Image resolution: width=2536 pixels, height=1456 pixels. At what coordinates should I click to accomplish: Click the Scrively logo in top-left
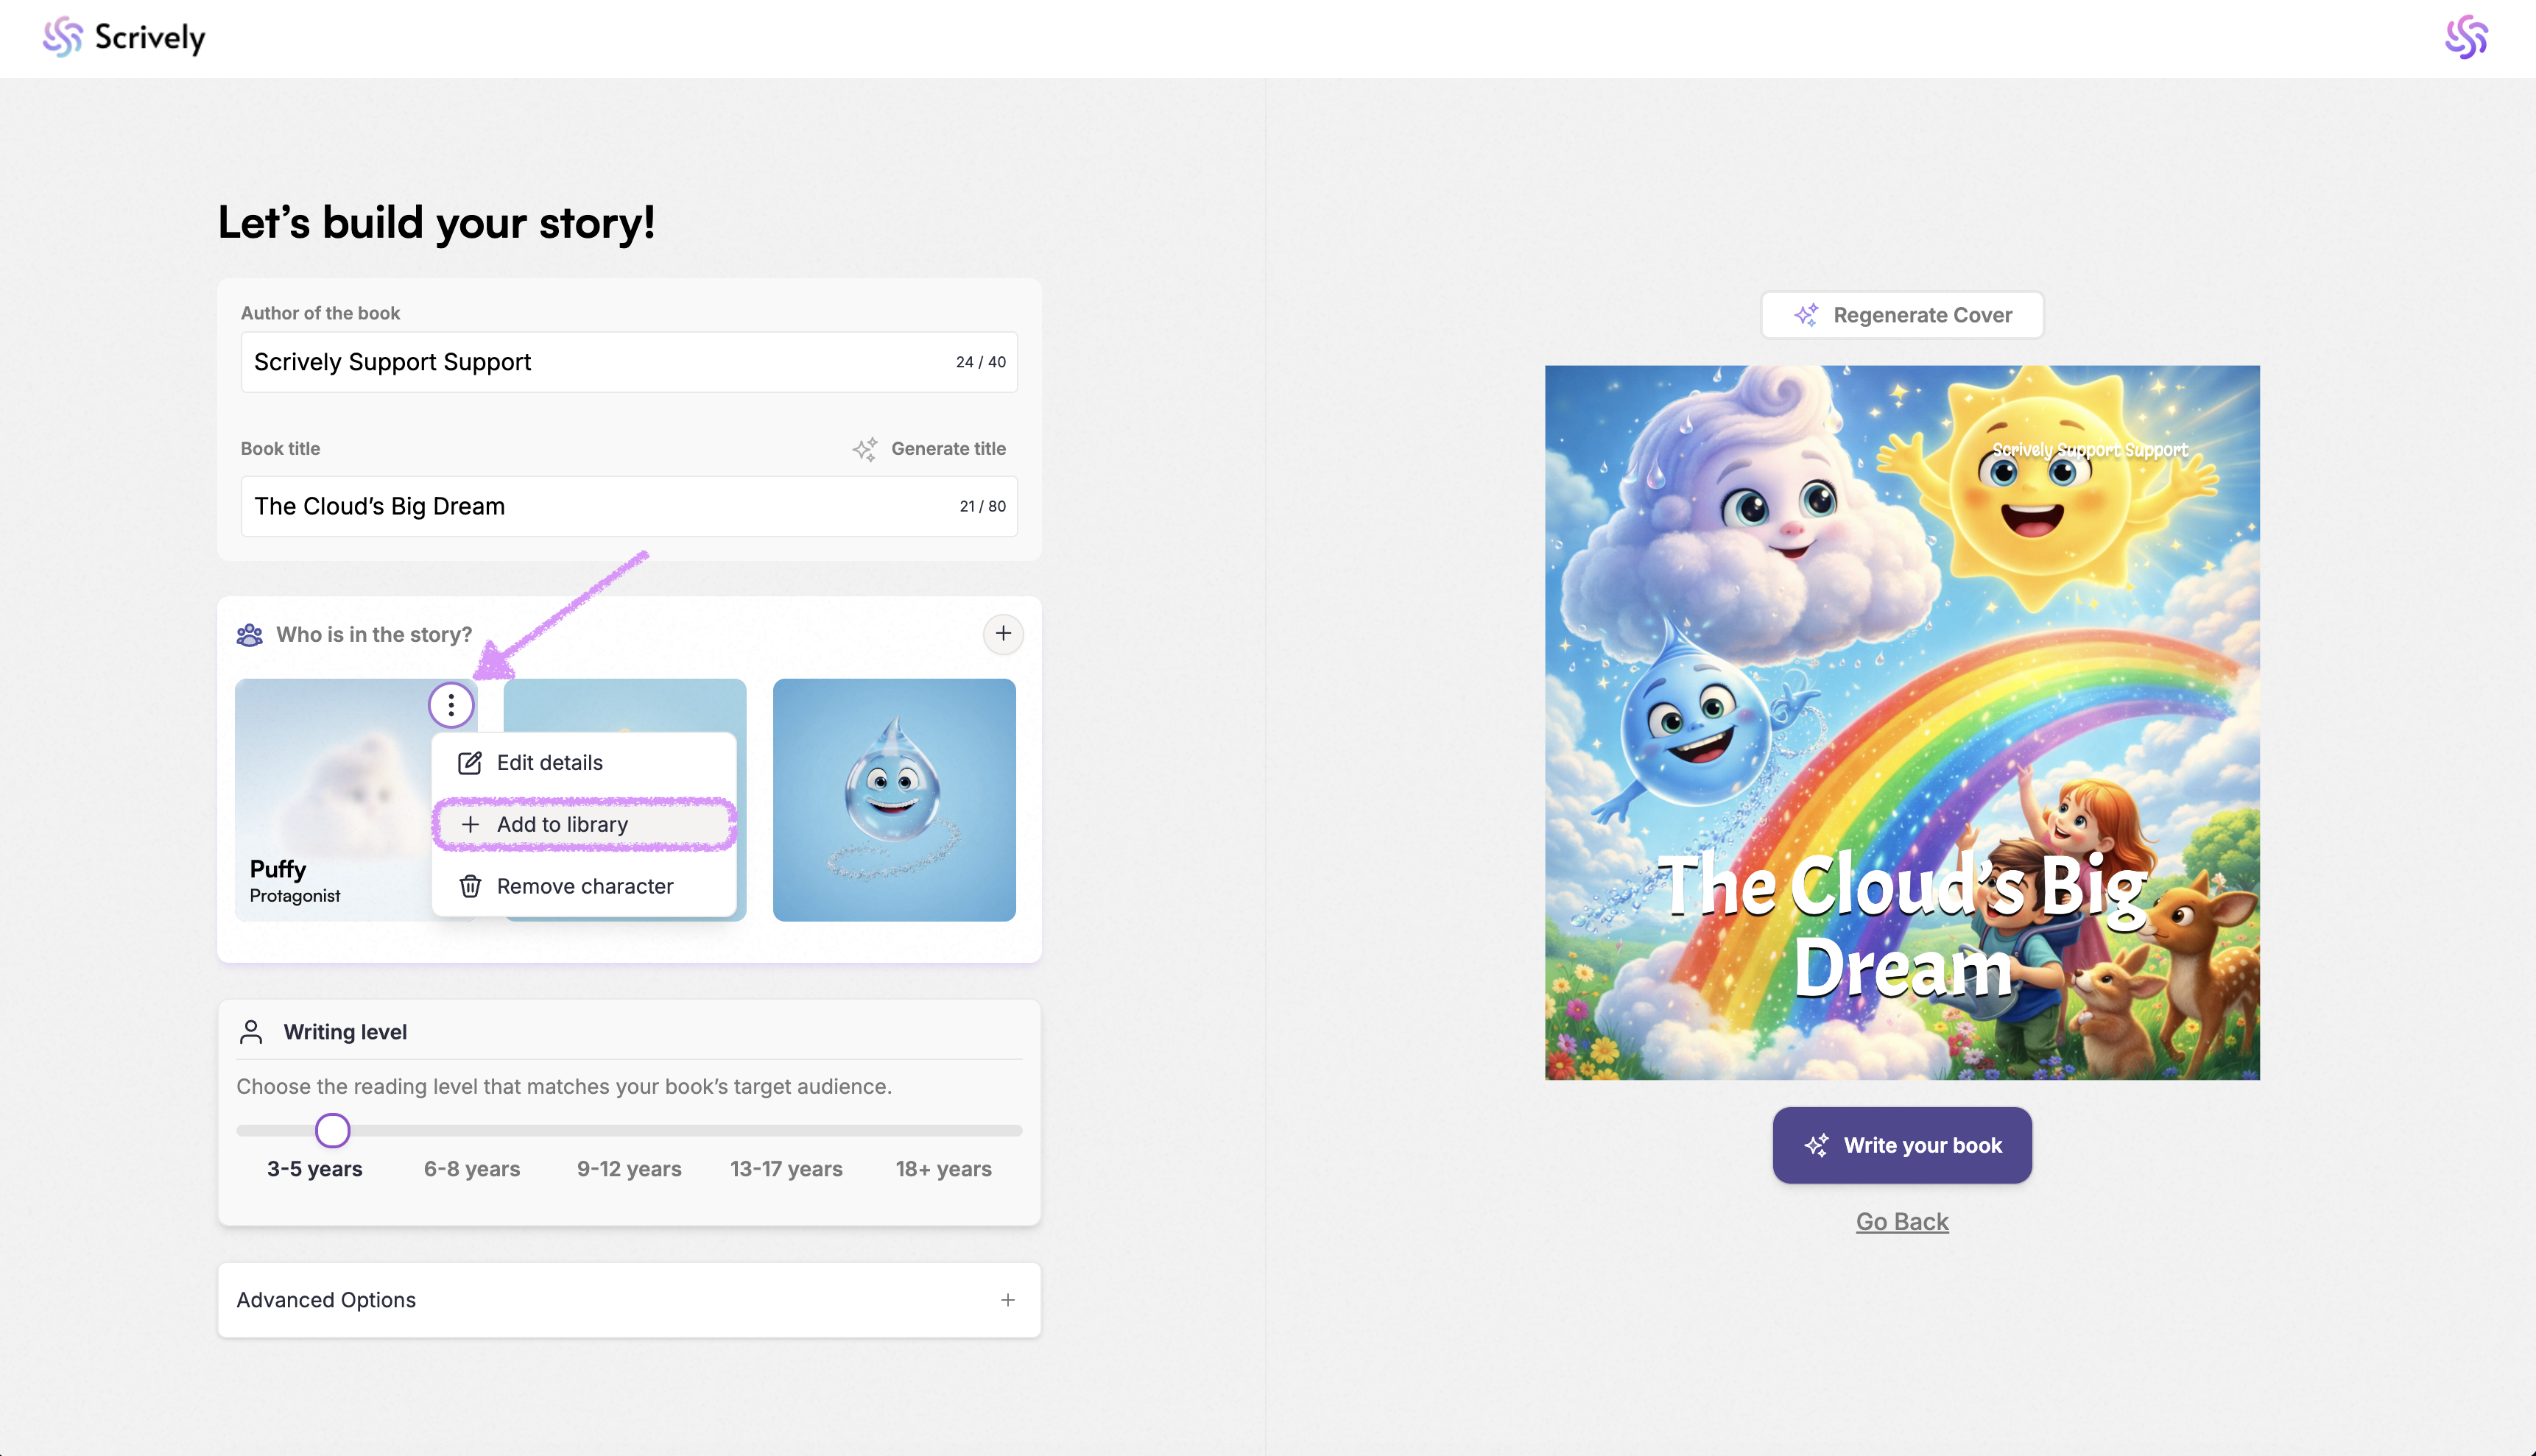(123, 38)
